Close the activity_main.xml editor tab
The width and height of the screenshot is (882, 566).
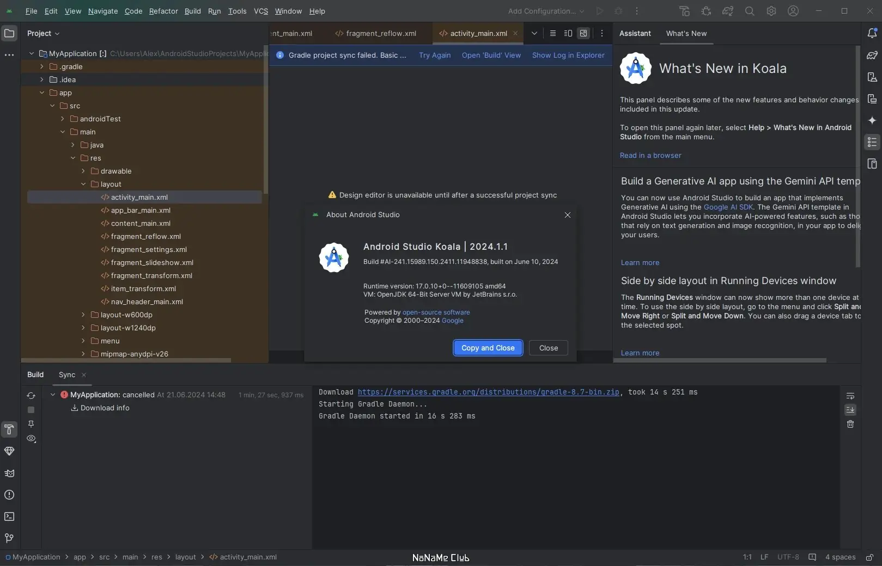[x=515, y=33]
